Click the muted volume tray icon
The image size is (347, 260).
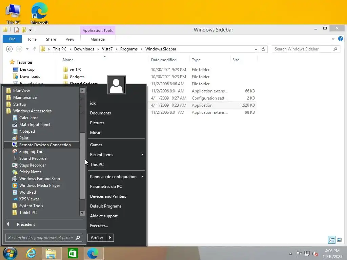pos(315,254)
